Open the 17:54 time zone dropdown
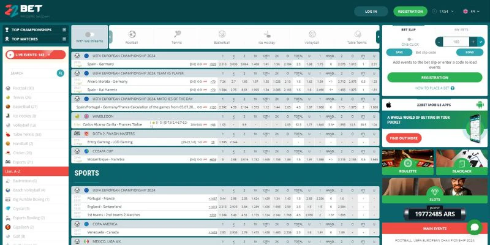This screenshot has width=490, height=245. (x=447, y=12)
